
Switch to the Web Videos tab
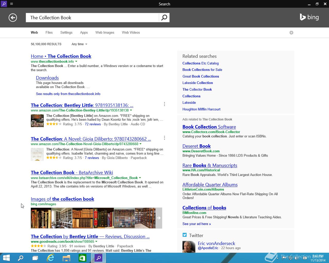tap(131, 32)
